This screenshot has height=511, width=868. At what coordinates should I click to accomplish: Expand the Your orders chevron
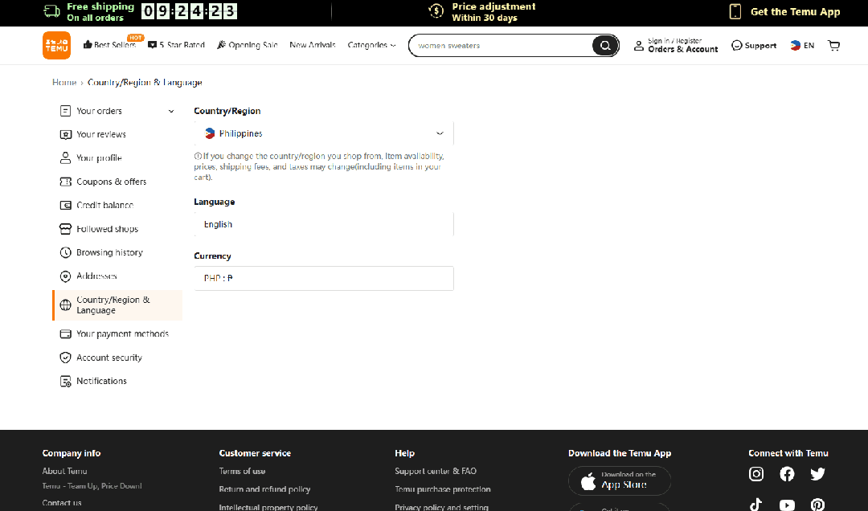tap(171, 112)
